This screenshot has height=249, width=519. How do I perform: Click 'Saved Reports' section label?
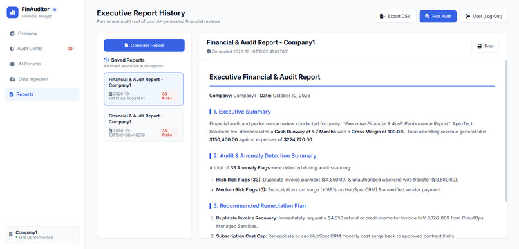[x=127, y=60]
